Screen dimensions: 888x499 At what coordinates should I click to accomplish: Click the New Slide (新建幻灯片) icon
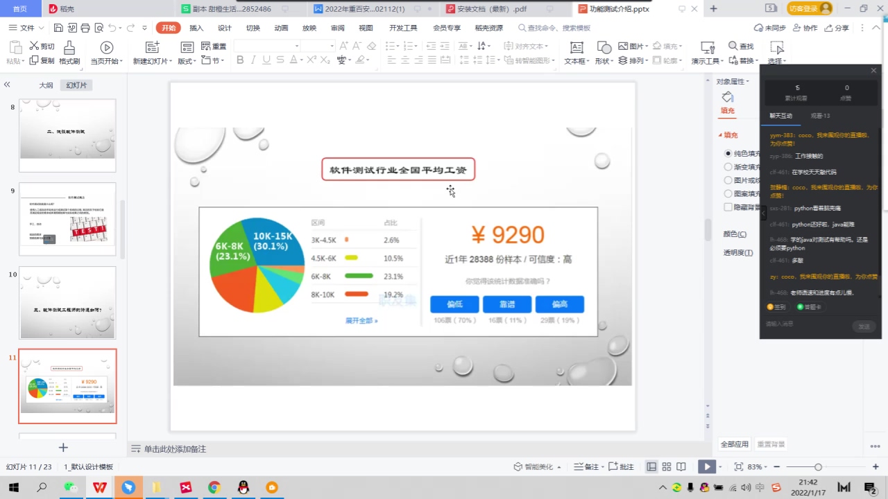[x=153, y=47]
